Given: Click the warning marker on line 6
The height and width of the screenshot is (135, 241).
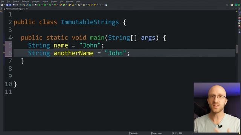Looking at the screenshot, I should coord(4,53).
